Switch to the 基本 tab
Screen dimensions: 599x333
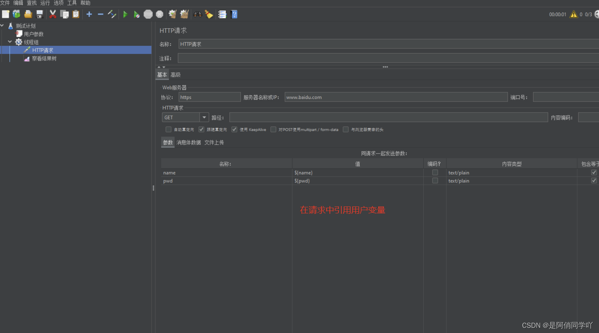click(162, 75)
